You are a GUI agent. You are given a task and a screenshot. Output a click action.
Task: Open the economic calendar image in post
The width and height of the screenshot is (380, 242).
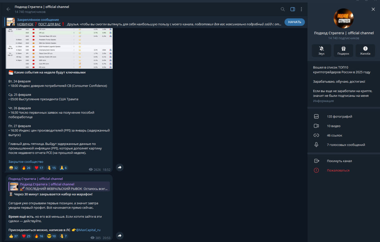click(59, 48)
